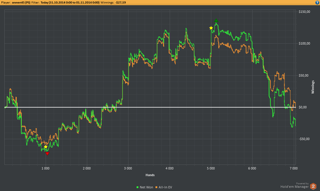Click the $50,00 axis value
The height and width of the screenshot is (191, 320).
304,75
